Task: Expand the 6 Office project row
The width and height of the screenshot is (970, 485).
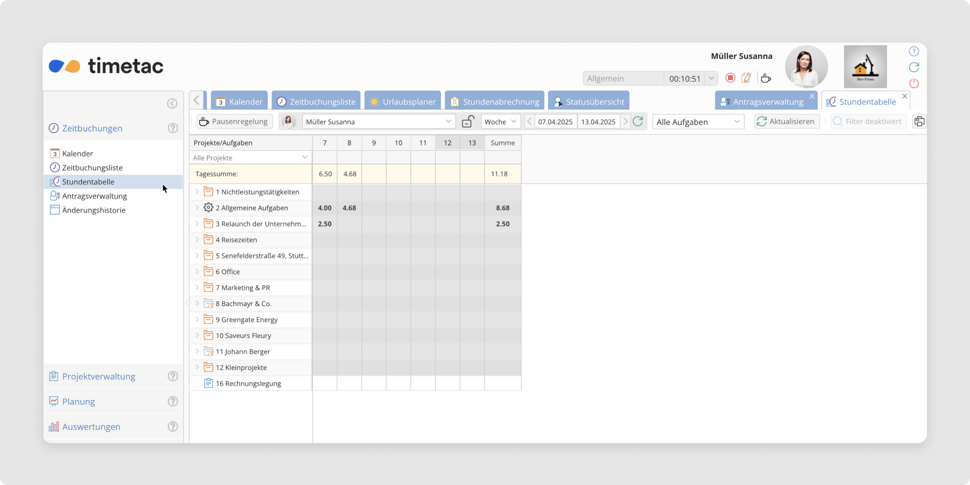Action: point(197,272)
